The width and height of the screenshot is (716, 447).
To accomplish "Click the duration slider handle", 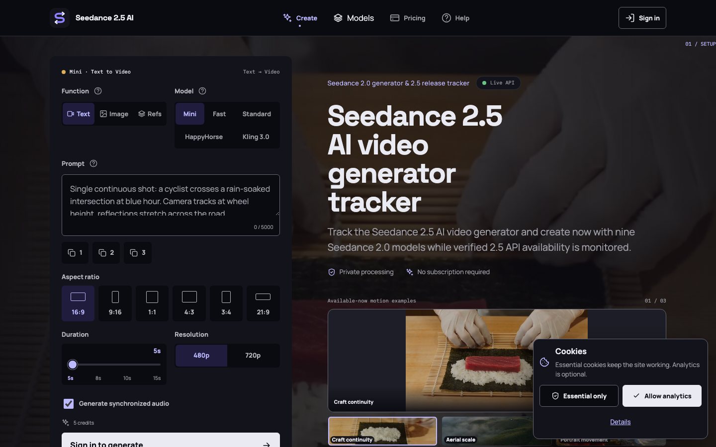I will 73,365.
